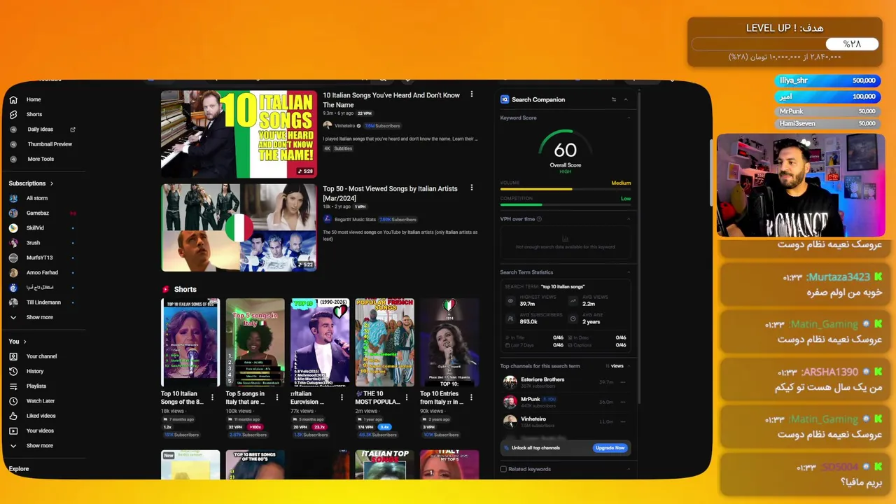Collapse the Search Term Statistics section
The width and height of the screenshot is (896, 504).
(x=628, y=272)
